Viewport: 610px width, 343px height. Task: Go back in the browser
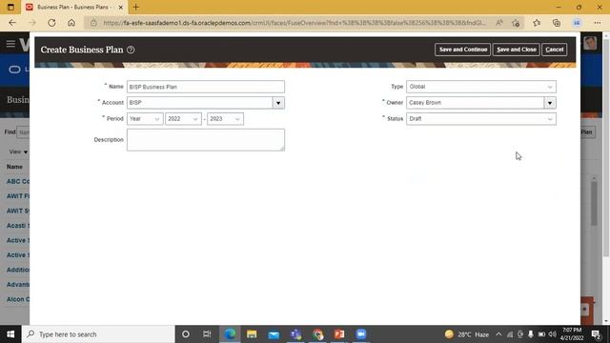tap(12, 23)
